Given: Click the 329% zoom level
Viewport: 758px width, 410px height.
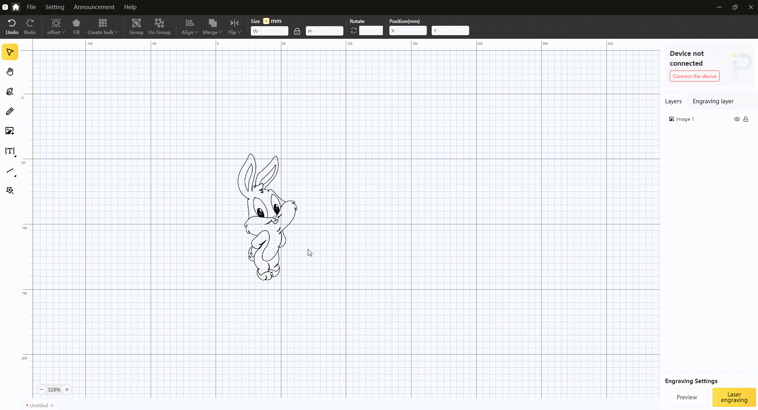Looking at the screenshot, I should click(x=54, y=389).
